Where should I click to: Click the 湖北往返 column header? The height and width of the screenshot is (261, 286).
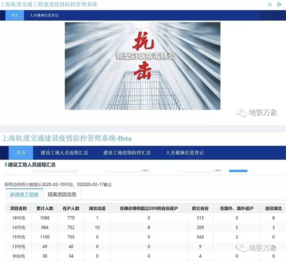pos(97,208)
